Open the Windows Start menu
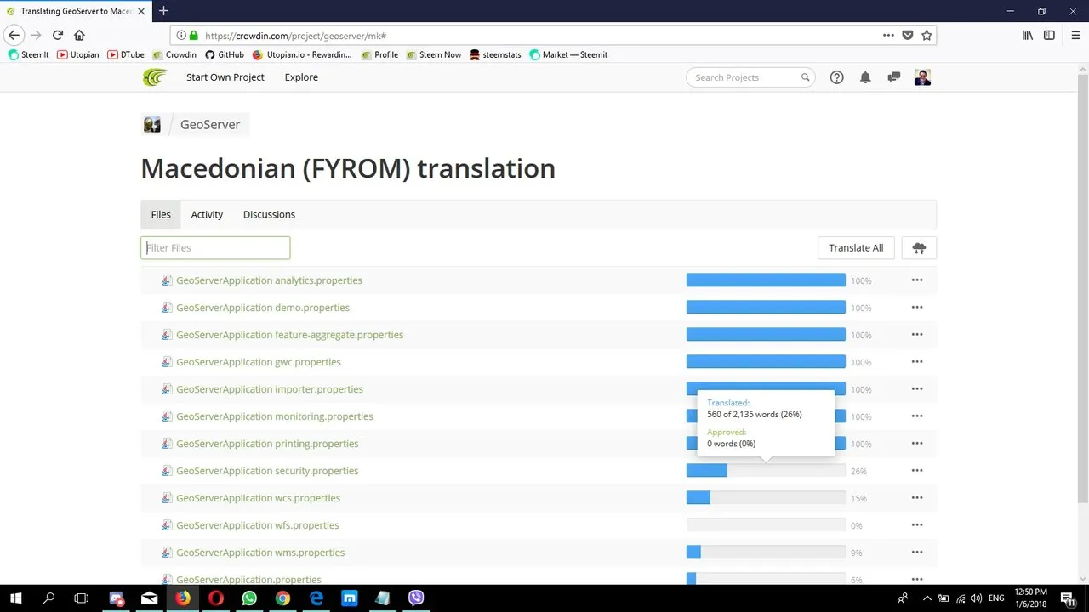 [x=15, y=598]
